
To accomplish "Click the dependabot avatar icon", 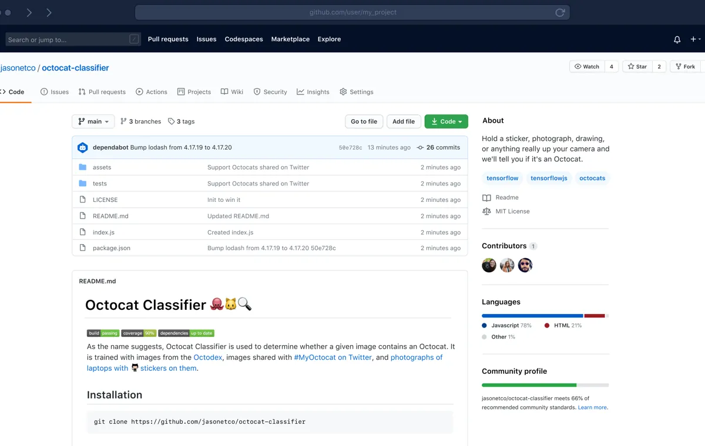I will pyautogui.click(x=83, y=147).
